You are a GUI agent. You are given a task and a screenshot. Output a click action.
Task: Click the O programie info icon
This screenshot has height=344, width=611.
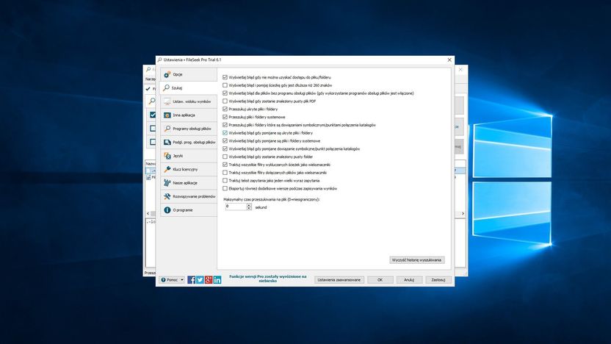click(167, 209)
